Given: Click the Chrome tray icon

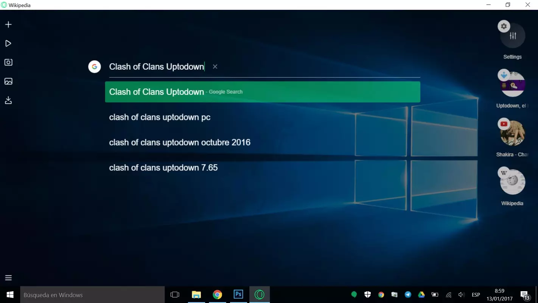Looking at the screenshot, I should [x=381, y=295].
